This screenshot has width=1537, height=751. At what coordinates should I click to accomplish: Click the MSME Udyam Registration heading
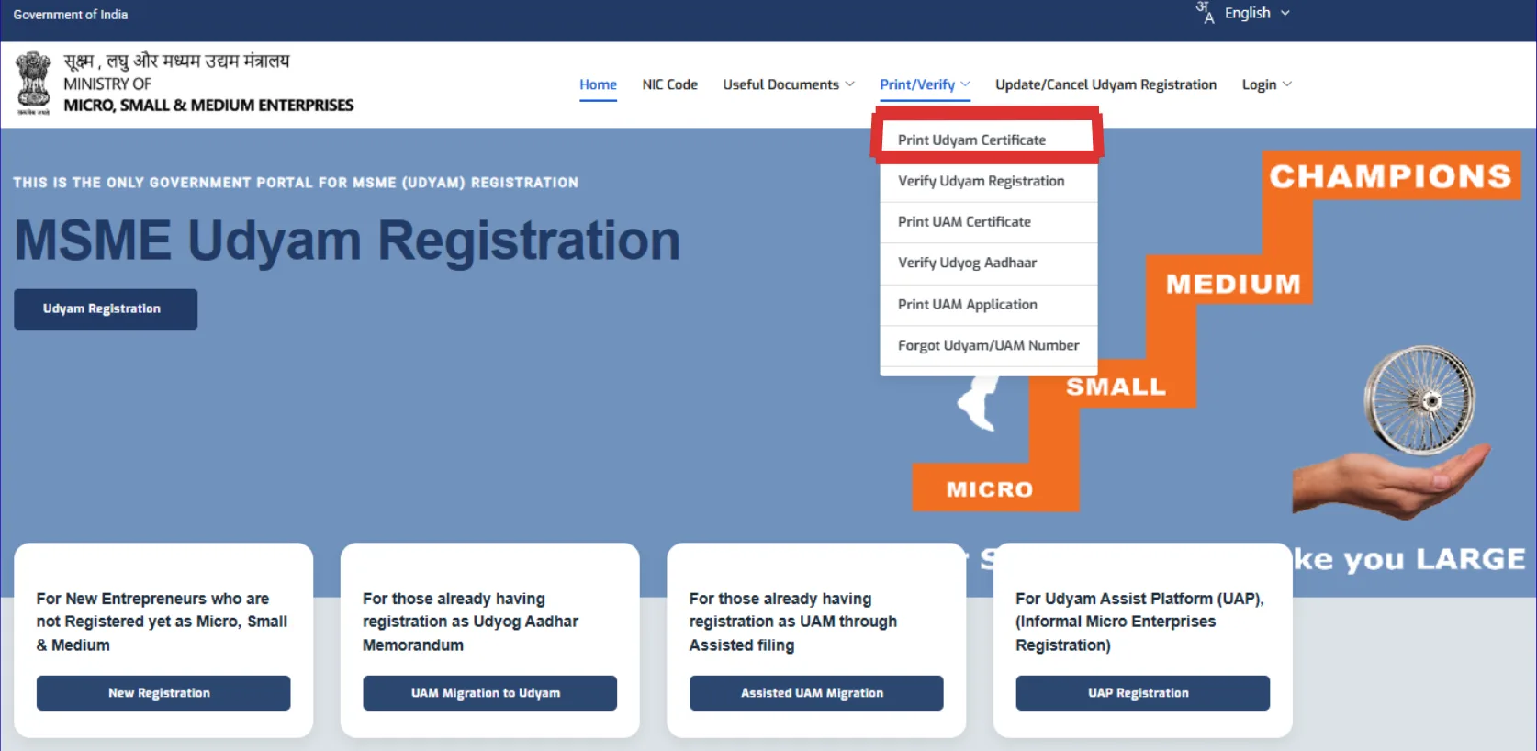click(347, 241)
